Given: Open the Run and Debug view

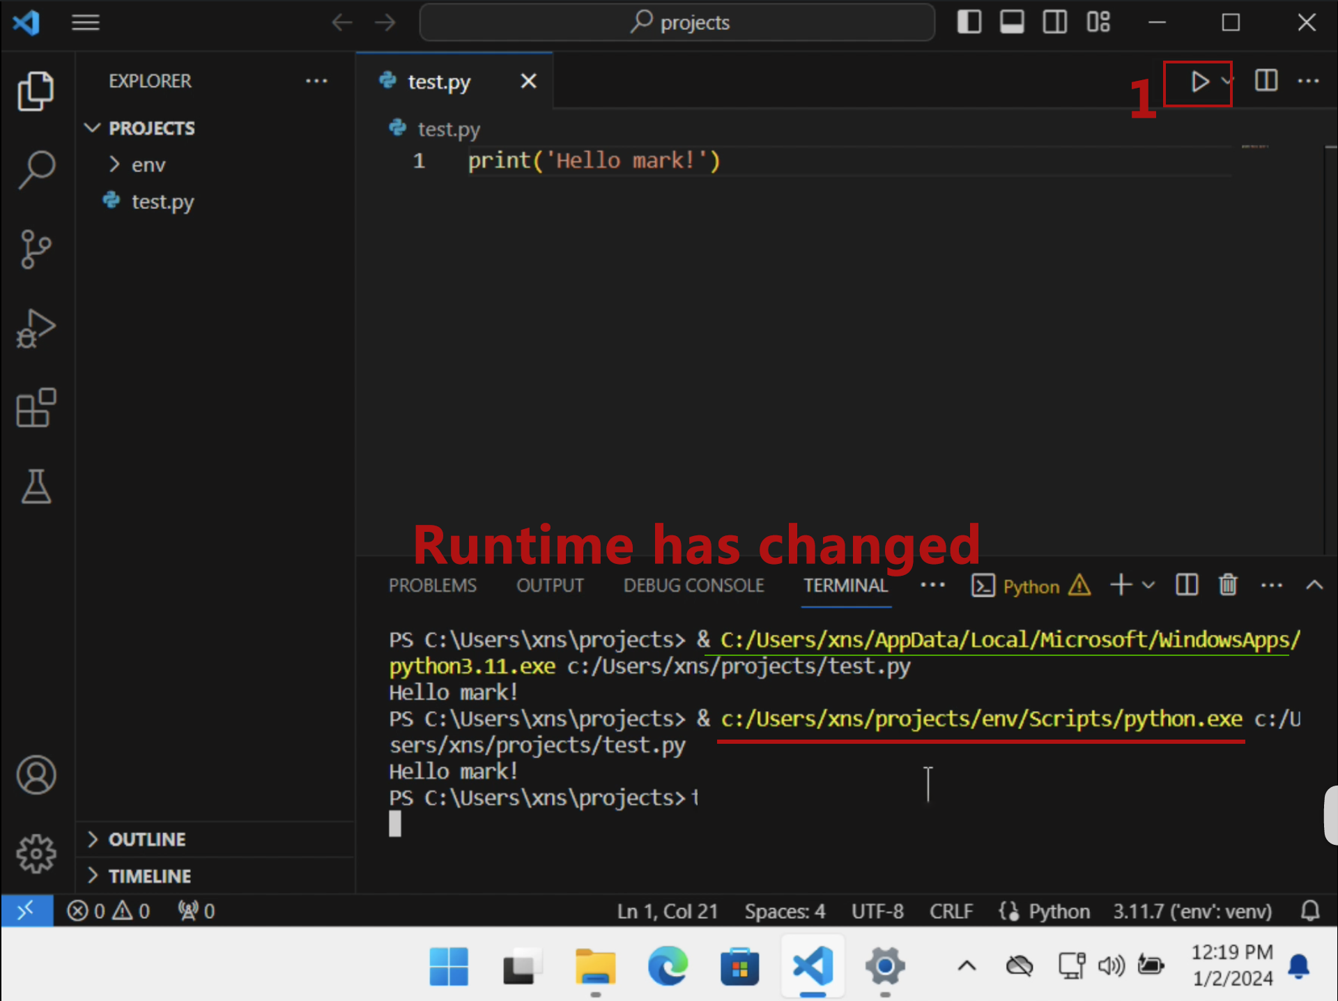Looking at the screenshot, I should pos(36,328).
